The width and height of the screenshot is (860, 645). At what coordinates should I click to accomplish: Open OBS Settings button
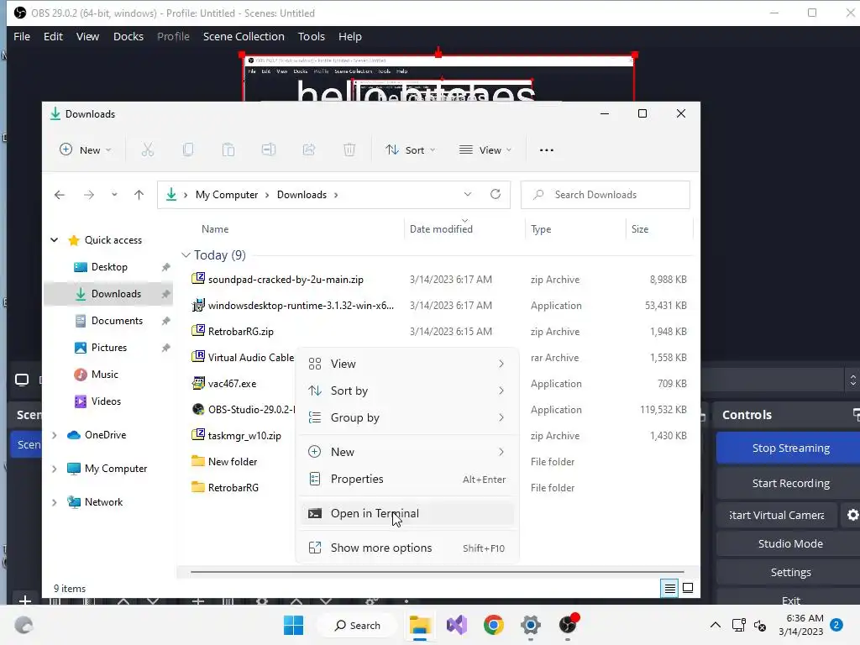pyautogui.click(x=788, y=572)
